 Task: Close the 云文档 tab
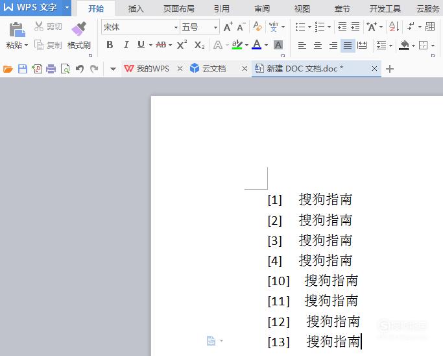(245, 68)
